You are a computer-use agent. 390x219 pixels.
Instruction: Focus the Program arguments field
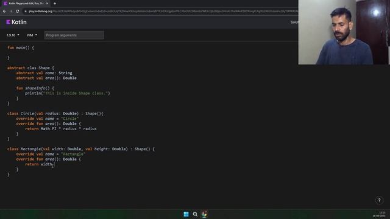[x=74, y=35]
